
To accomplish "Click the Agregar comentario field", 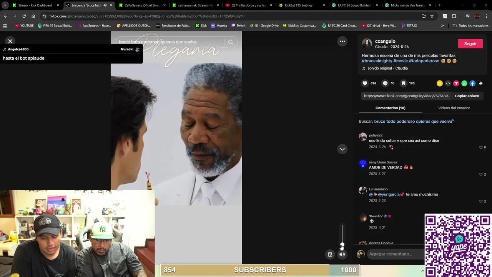I will 395,254.
